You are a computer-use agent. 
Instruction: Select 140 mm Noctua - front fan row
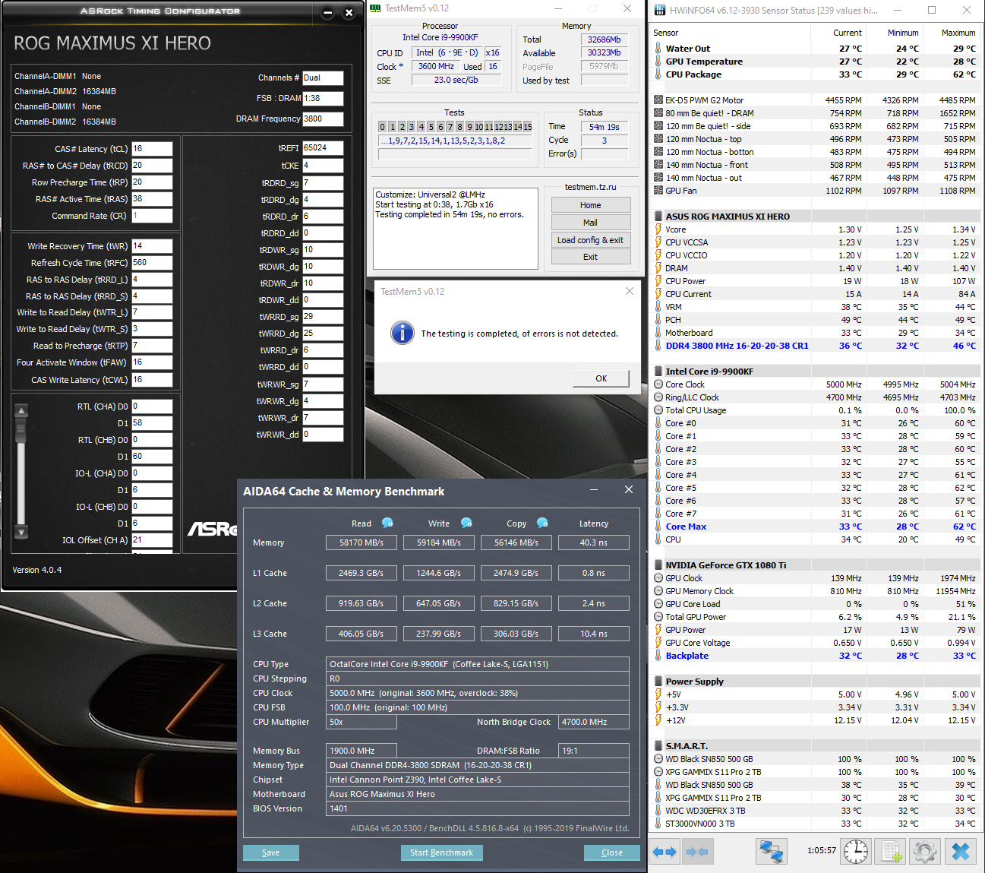815,165
